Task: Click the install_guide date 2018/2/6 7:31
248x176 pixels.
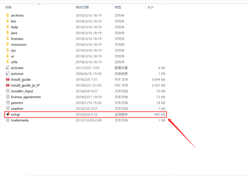Action: [87, 80]
